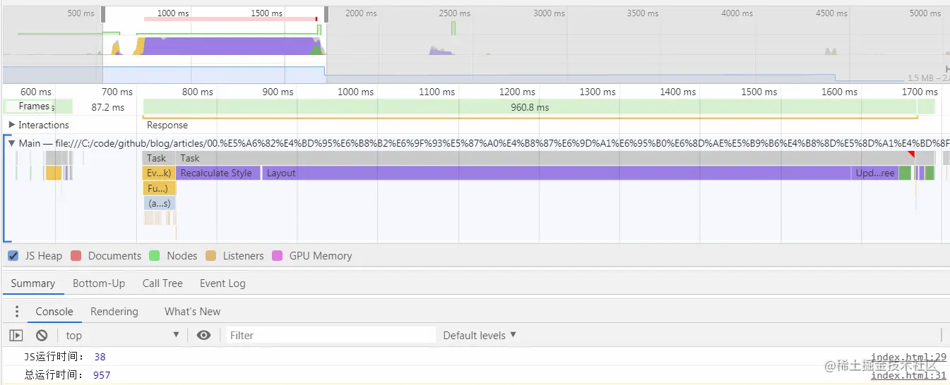Click the 1000 ms overview time label
The width and height of the screenshot is (950, 385).
coord(173,13)
